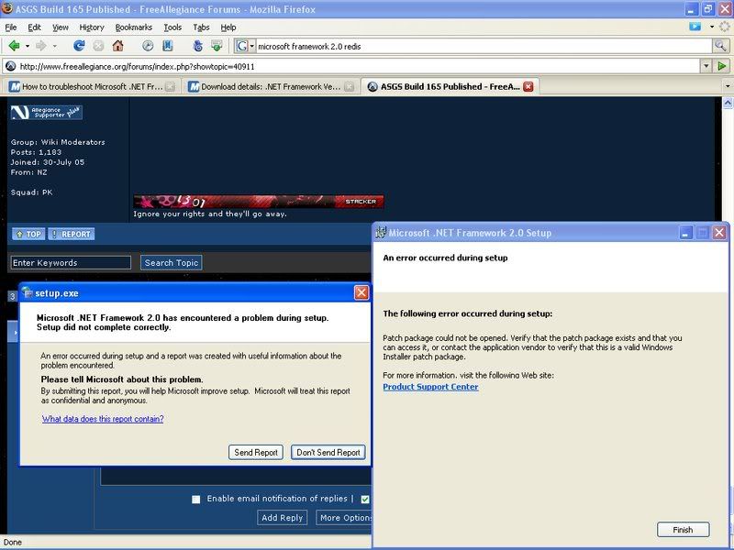Click the STACKER signature banner image
The image size is (734, 550).
[259, 202]
